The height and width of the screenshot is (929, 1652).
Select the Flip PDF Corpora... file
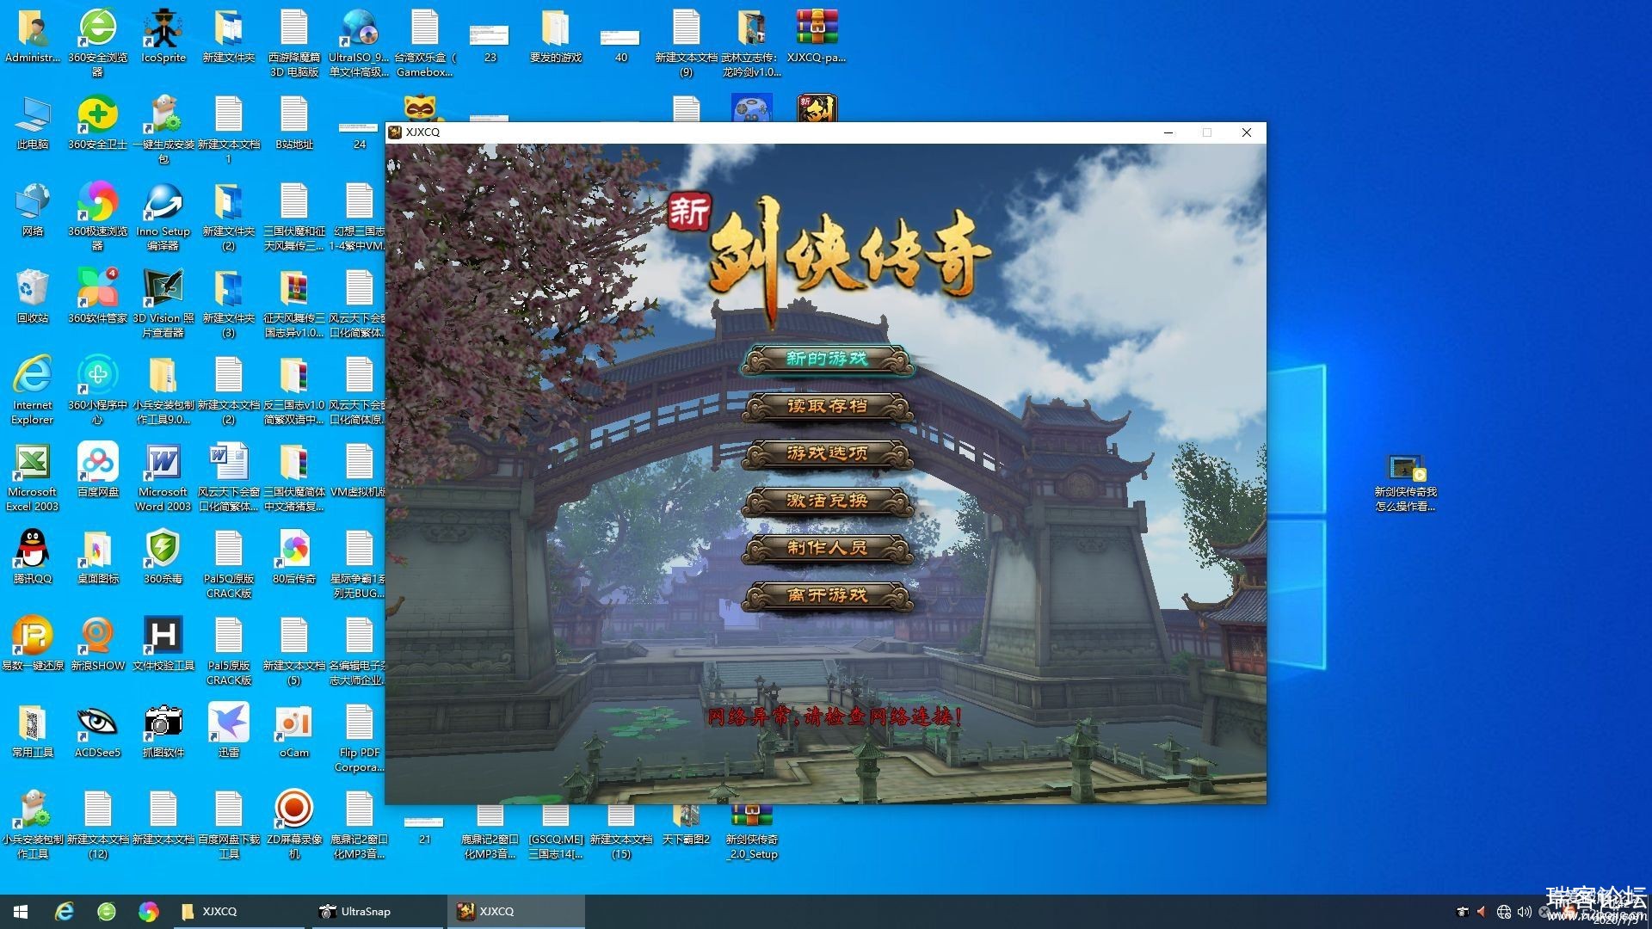pos(359,737)
